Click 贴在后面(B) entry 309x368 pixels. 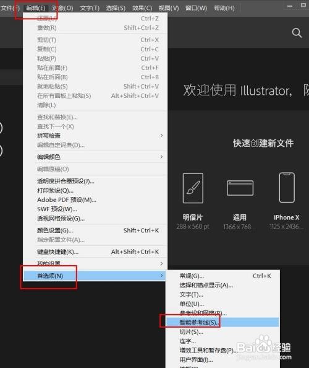coord(95,77)
